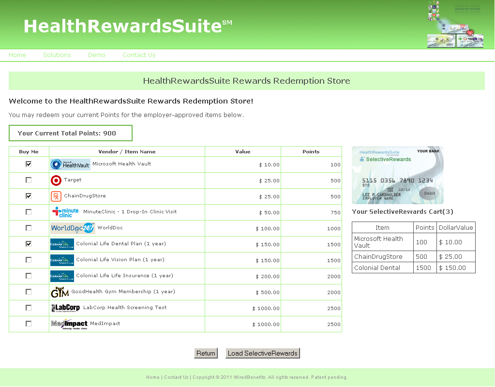Click the Points column header in store table

point(311,151)
